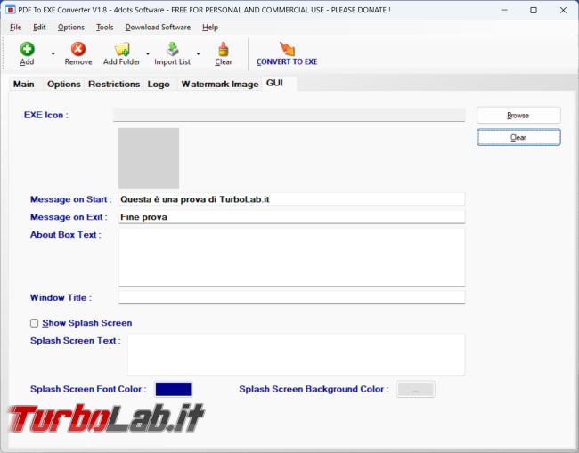
Task: Click the green Add files icon
Action: (27, 49)
